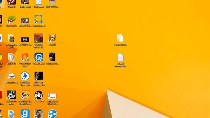Open folder with blue V emblem
This screenshot has width=210, height=118.
coord(11,114)
